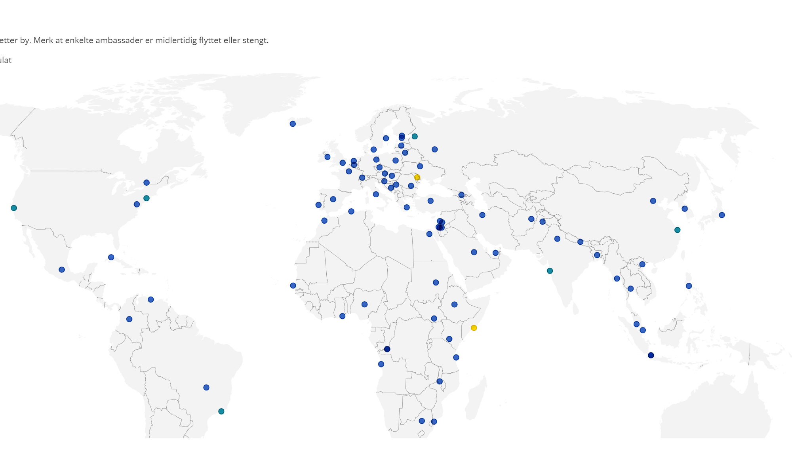The width and height of the screenshot is (792, 449).
Task: Select the blue marker at Moscow
Action: point(435,149)
